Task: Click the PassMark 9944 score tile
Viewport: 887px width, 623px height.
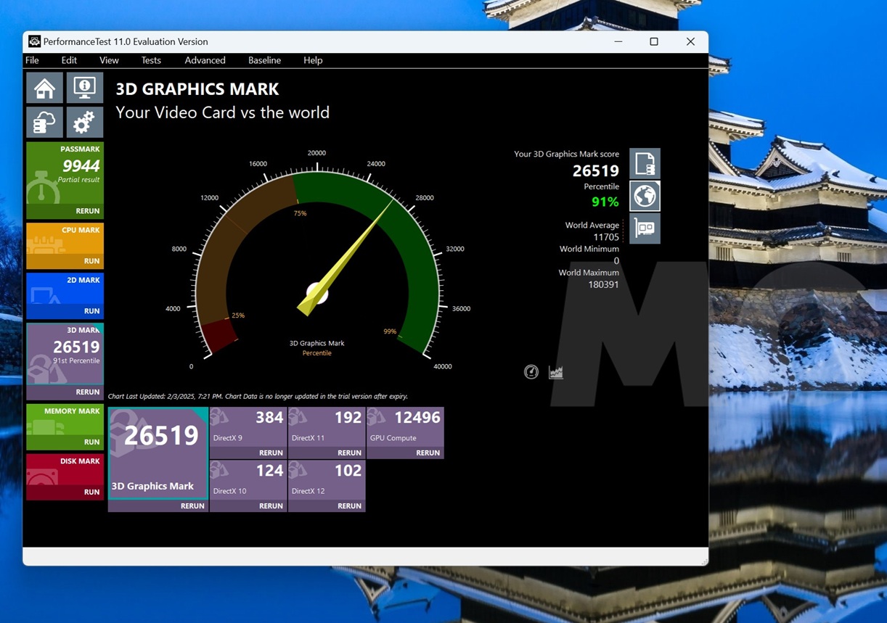Action: (x=65, y=174)
